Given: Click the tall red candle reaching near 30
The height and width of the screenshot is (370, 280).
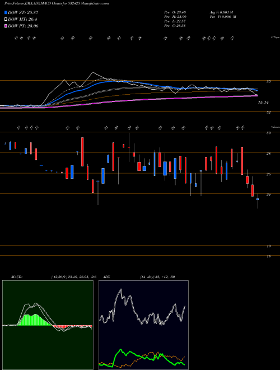Looking at the screenshot, I should pos(82,152).
